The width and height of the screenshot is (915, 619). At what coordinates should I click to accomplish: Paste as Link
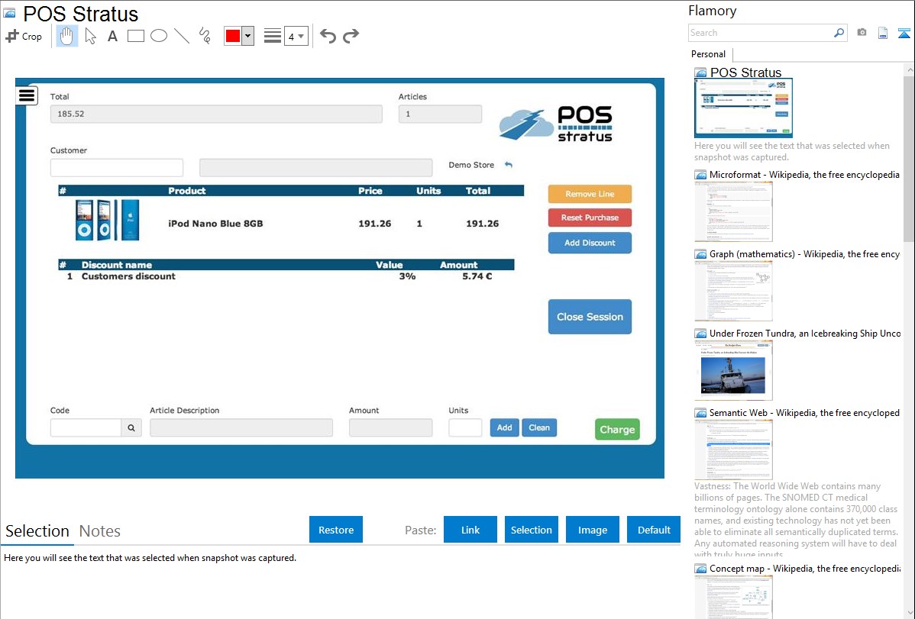click(470, 530)
